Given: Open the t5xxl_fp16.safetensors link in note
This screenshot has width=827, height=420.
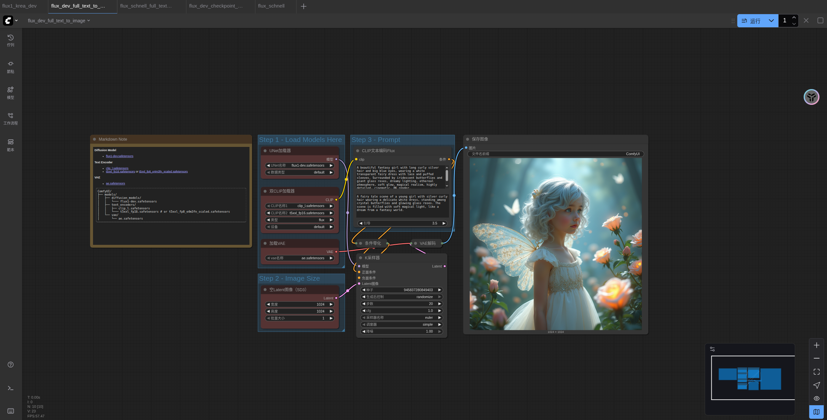Looking at the screenshot, I should (x=120, y=172).
